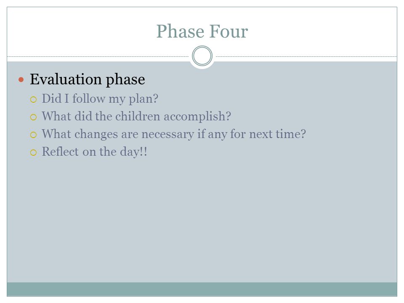
Task: Select the "What changes are necessary" line
Action: (174, 134)
